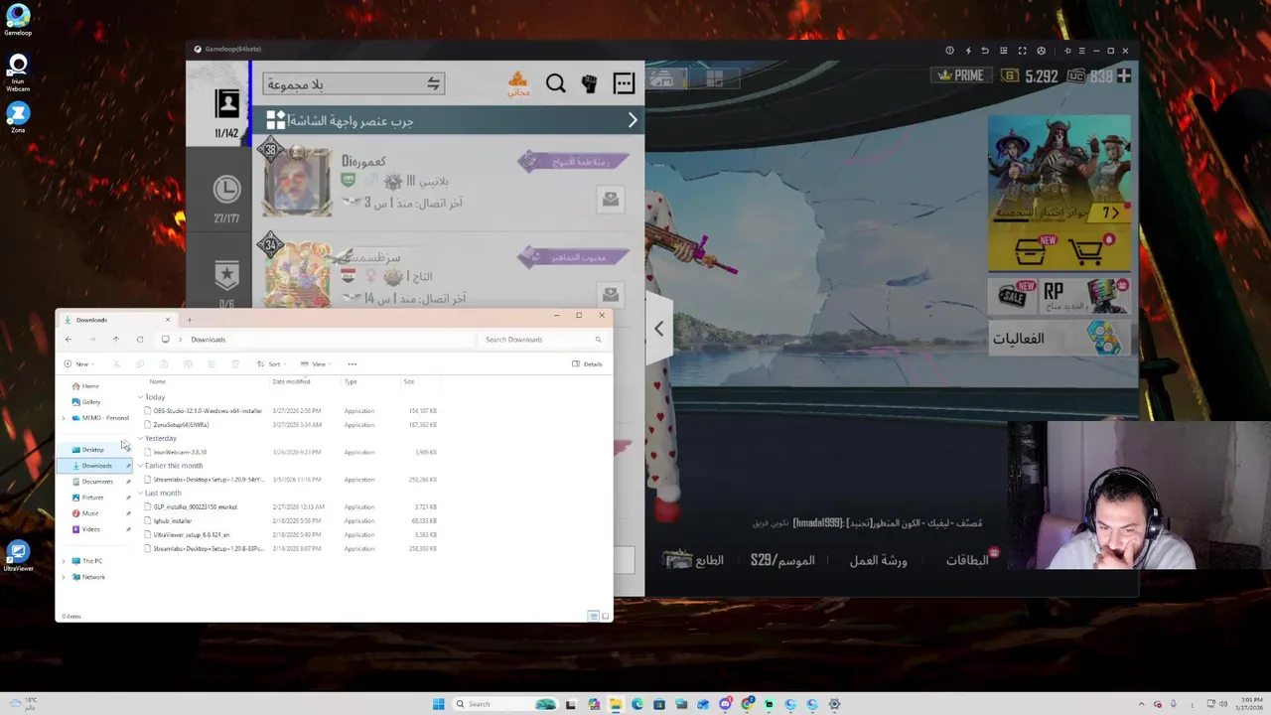The width and height of the screenshot is (1271, 715).
Task: Open the first friend's avatar level 38
Action: tap(296, 181)
